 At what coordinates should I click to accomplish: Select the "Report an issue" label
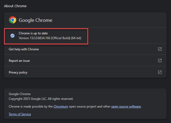19,61
